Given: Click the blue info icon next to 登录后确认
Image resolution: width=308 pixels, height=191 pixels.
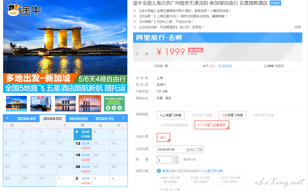Looking at the screenshot, I should coord(159,171).
